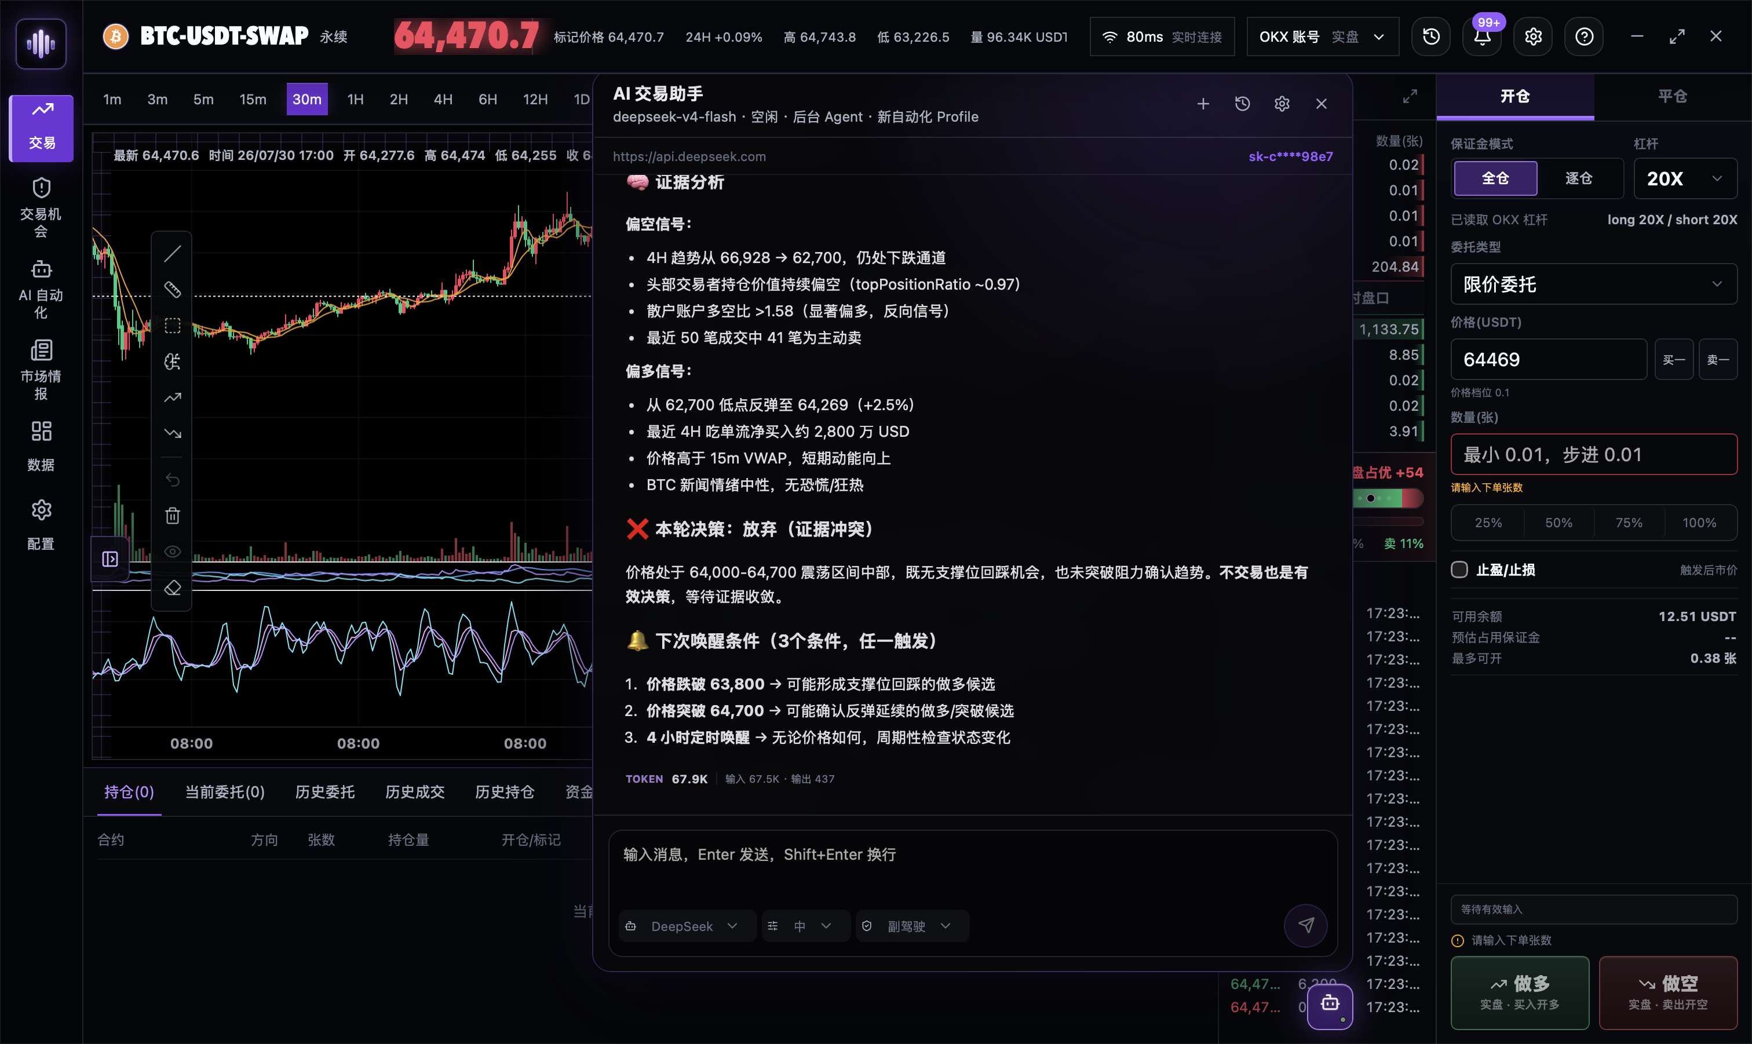Open the 市场情报 news sidebar item
The image size is (1752, 1044).
(41, 370)
